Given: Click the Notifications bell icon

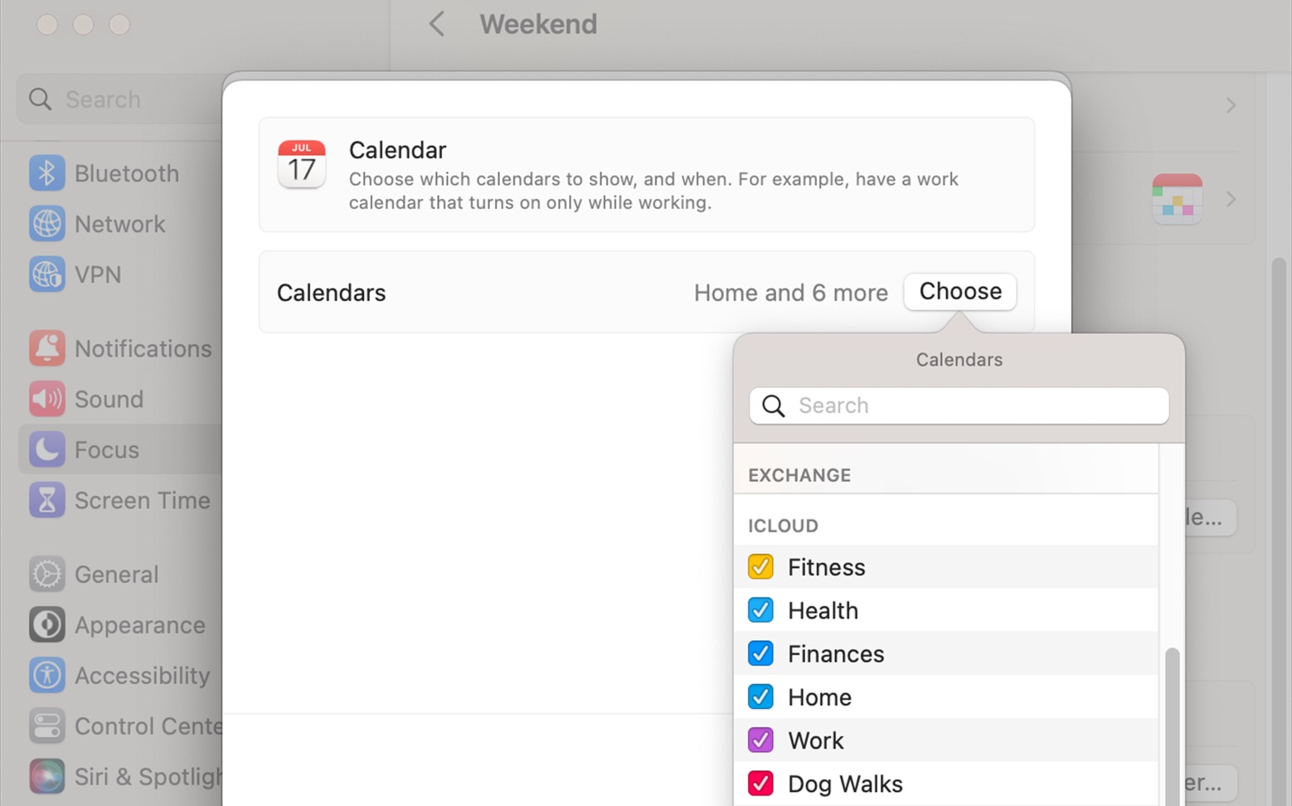Looking at the screenshot, I should tap(46, 348).
